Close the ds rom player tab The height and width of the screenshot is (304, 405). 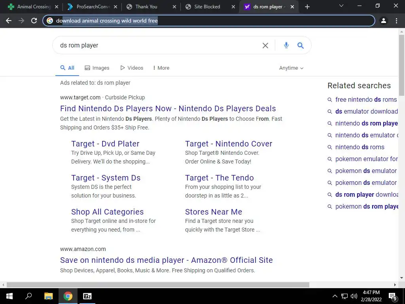coord(292,7)
